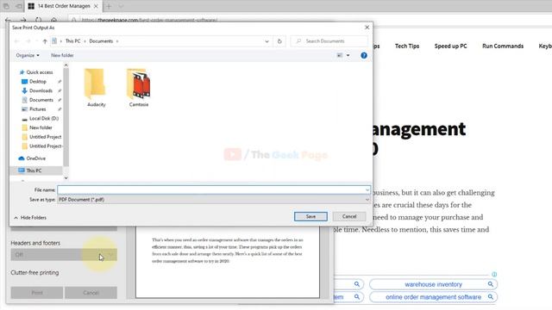
Task: Cancel the Save Print Output dialog
Action: coord(349,216)
